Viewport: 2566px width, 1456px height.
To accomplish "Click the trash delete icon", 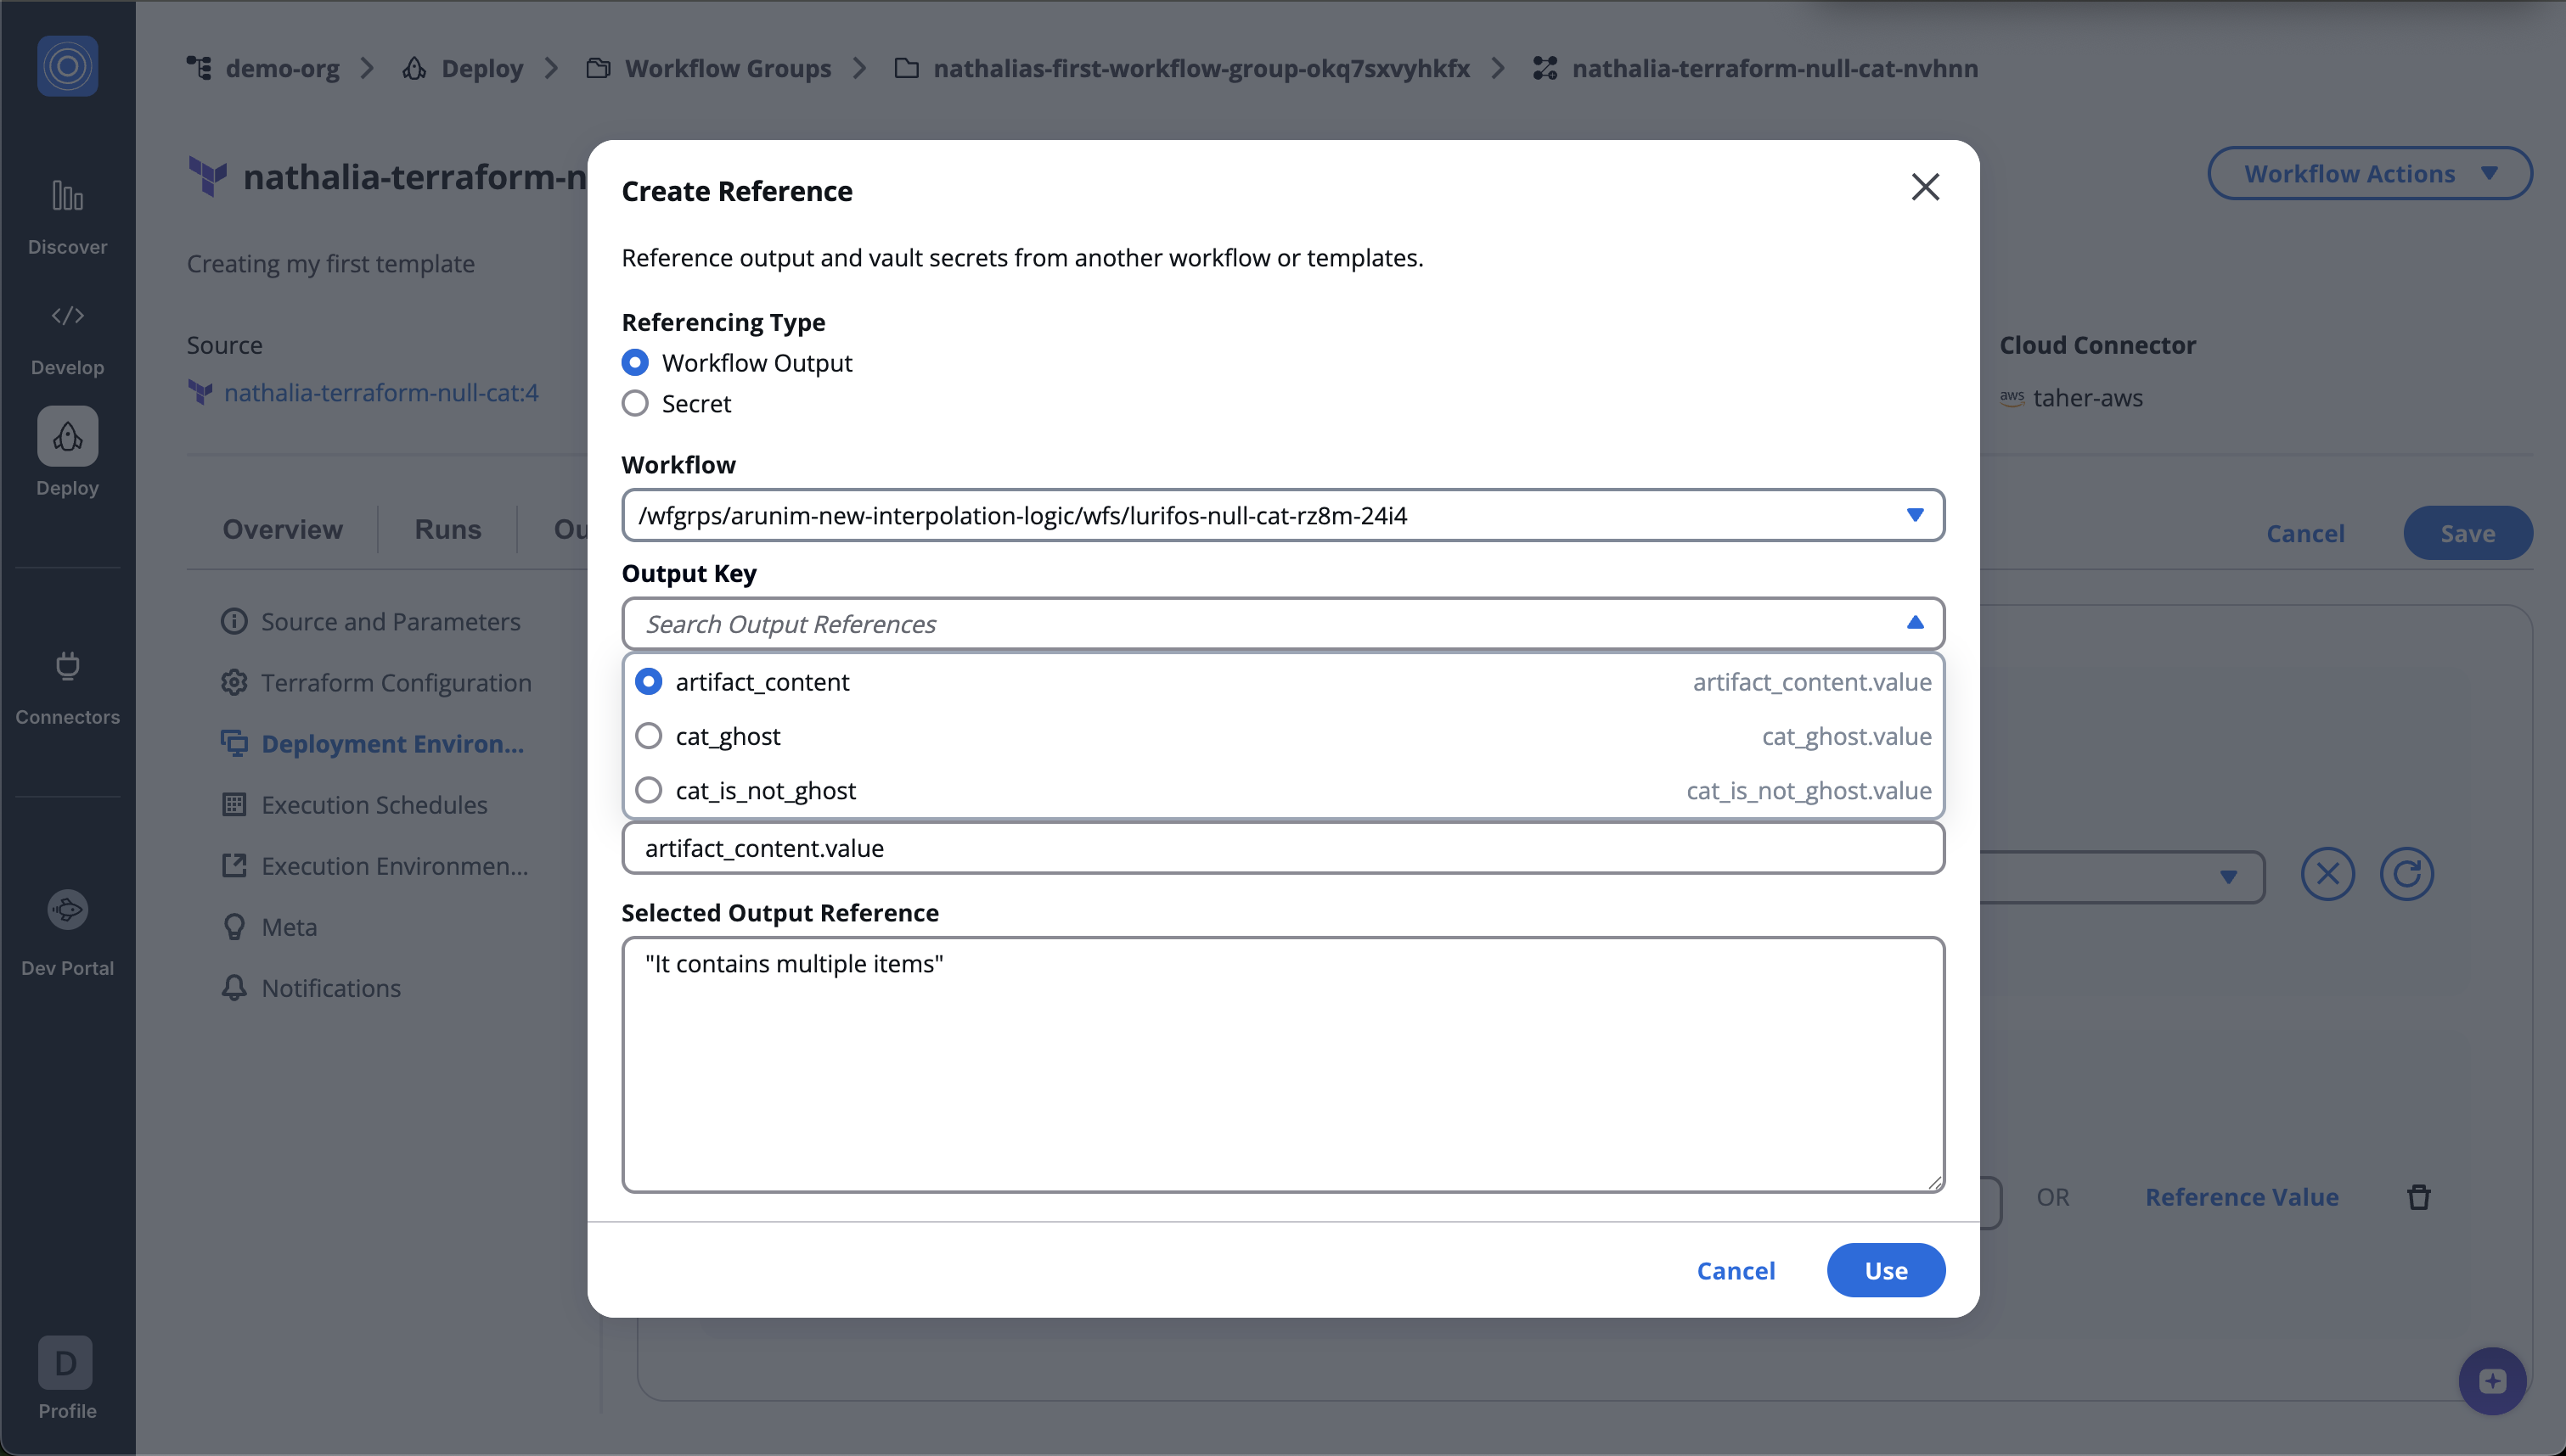I will 2419,1197.
